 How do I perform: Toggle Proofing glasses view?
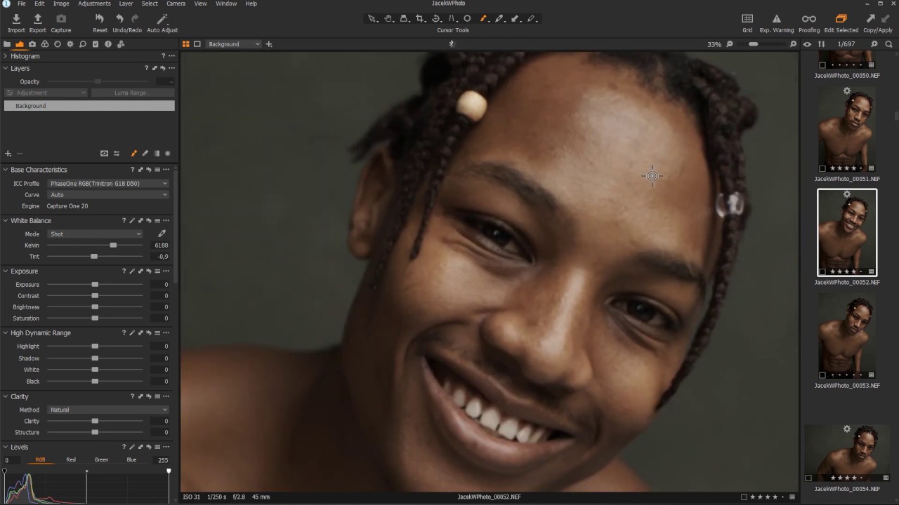tap(809, 19)
